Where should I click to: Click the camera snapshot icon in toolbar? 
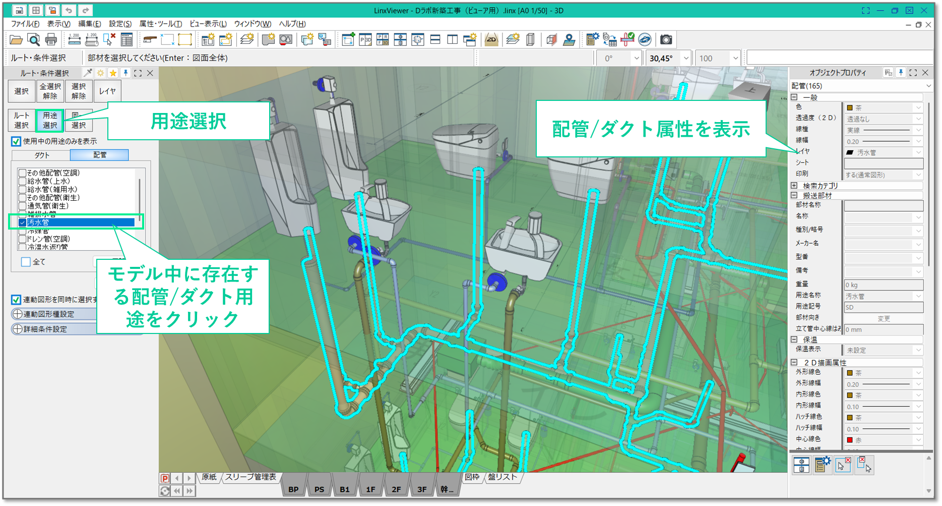click(666, 39)
